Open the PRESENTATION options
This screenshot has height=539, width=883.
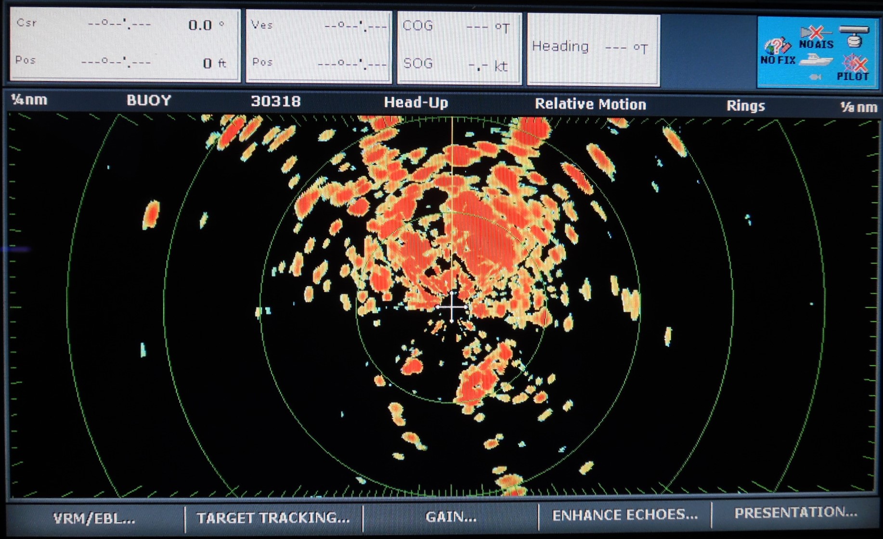point(795,513)
